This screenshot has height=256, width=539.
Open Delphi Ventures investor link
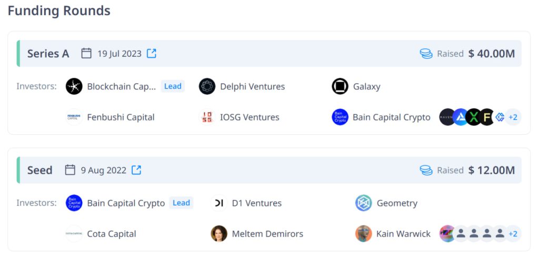coord(253,86)
